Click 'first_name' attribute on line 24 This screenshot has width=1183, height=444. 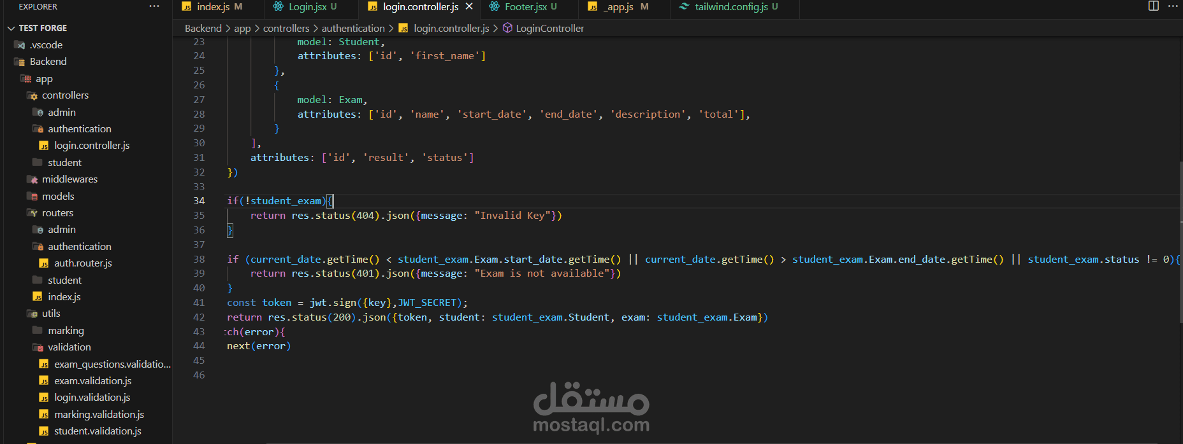tap(445, 56)
